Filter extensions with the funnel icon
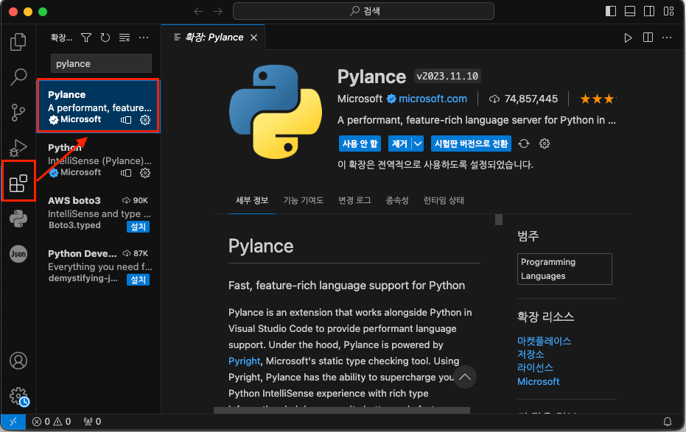 [86, 38]
